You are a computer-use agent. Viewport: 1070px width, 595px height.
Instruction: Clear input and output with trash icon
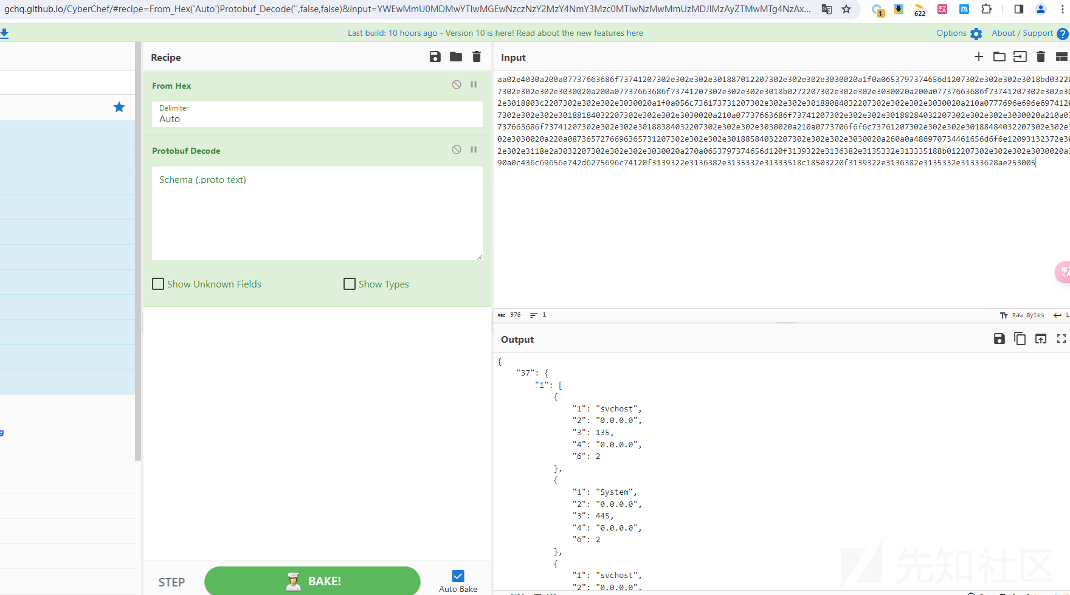tap(1041, 57)
